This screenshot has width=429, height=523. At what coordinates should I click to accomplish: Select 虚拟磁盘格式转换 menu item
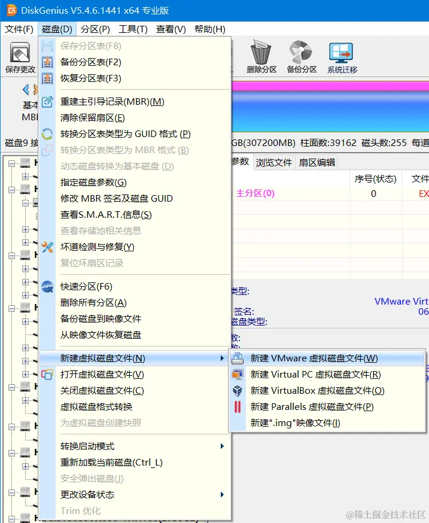click(135, 406)
